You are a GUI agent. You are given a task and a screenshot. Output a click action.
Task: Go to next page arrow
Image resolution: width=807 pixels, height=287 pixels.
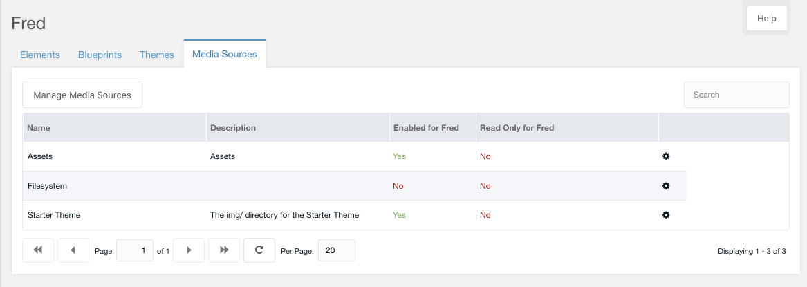(189, 250)
